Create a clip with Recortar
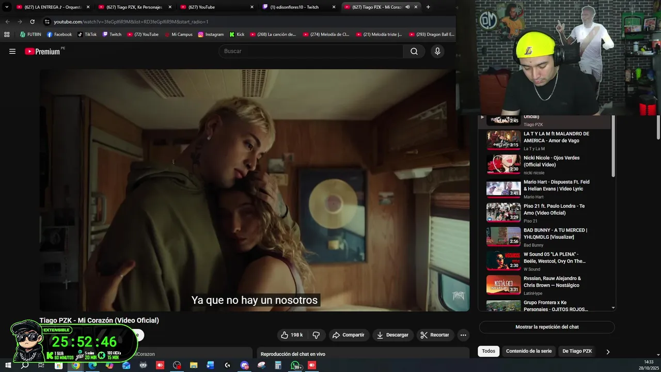 pyautogui.click(x=435, y=335)
